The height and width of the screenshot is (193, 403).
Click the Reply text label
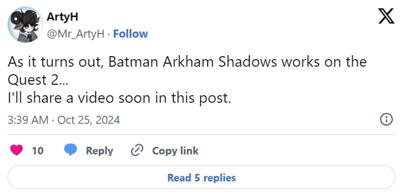coord(100,151)
